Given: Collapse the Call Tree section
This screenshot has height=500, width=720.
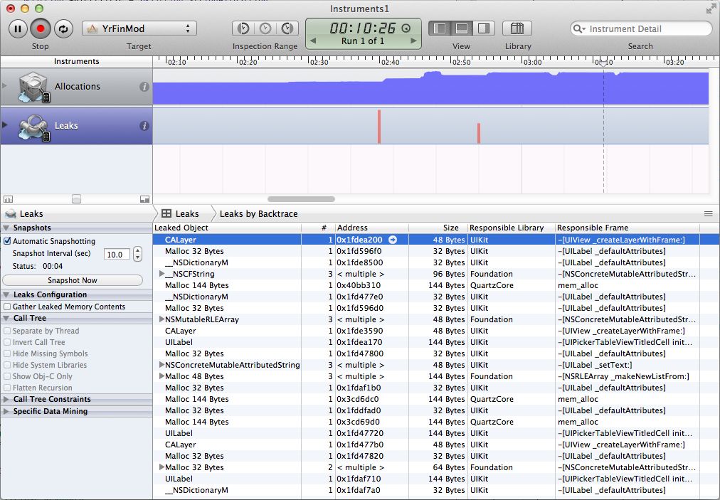Looking at the screenshot, I should click(6, 318).
